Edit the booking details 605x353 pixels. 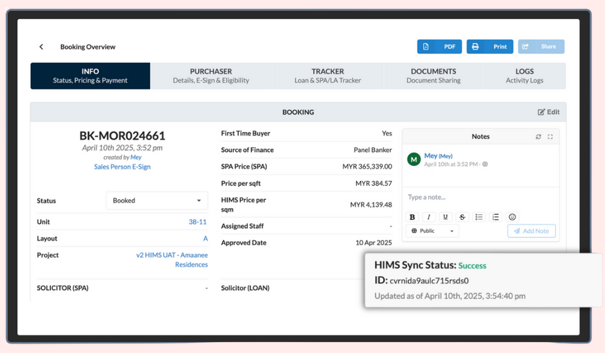[x=549, y=112]
